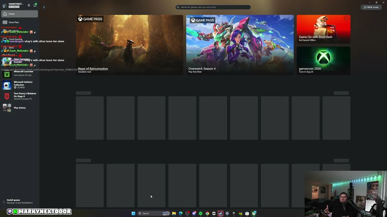
Task: Open OBS Studio from the taskbar
Action: (187, 213)
